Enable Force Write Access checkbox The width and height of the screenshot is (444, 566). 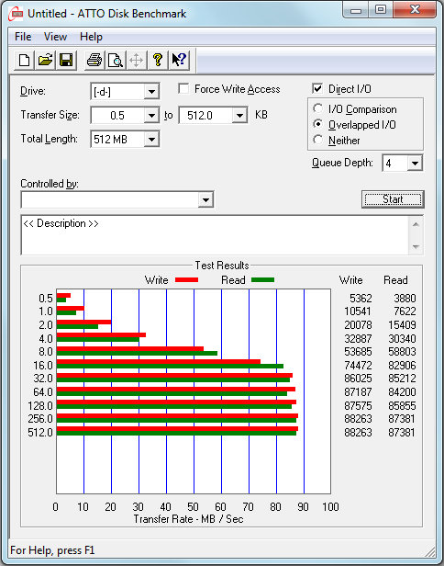point(183,89)
